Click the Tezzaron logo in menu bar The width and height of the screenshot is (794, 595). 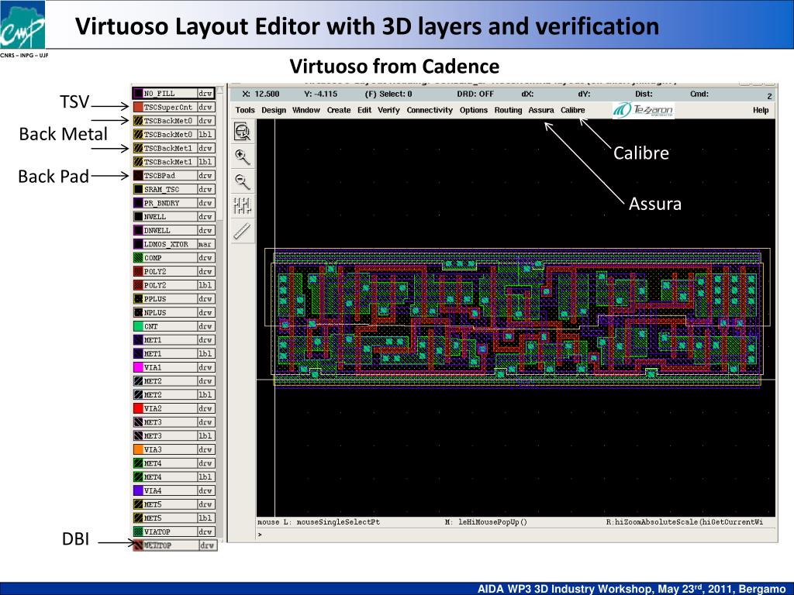coord(643,111)
